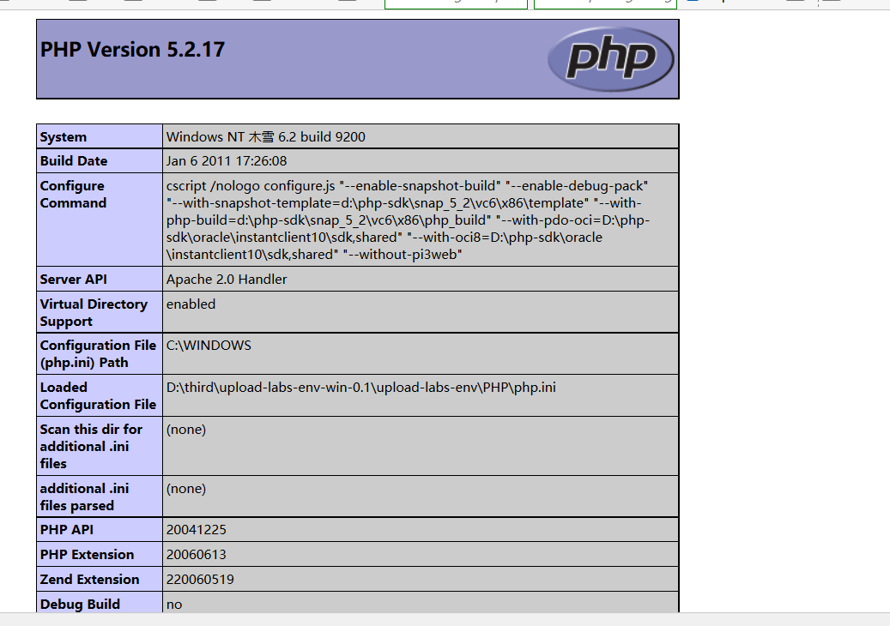Click the Apache 2.0 Handler value

[x=227, y=279]
